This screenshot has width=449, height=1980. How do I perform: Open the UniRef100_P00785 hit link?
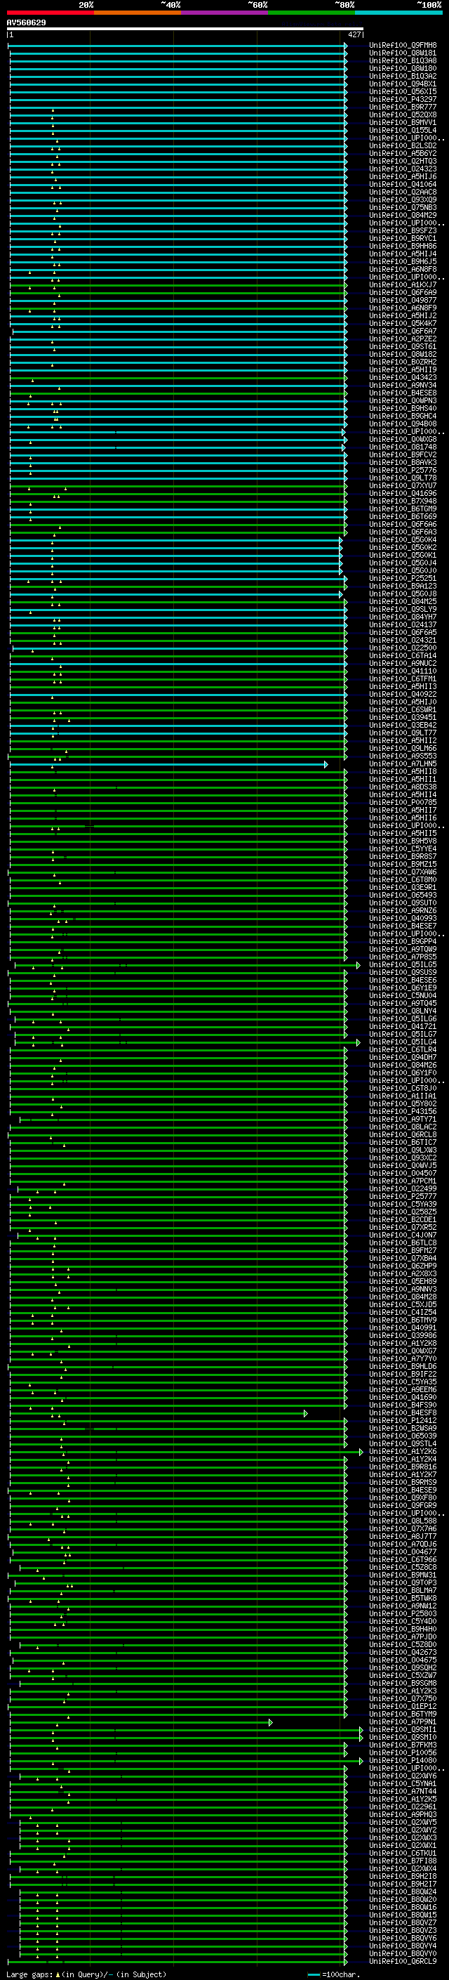(x=402, y=802)
